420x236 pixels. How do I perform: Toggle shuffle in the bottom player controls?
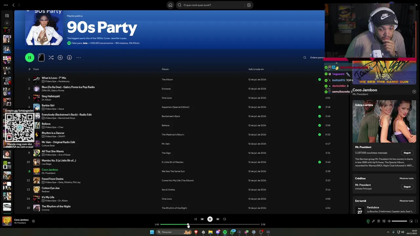[x=195, y=219]
